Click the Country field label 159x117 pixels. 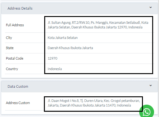[x=12, y=69]
